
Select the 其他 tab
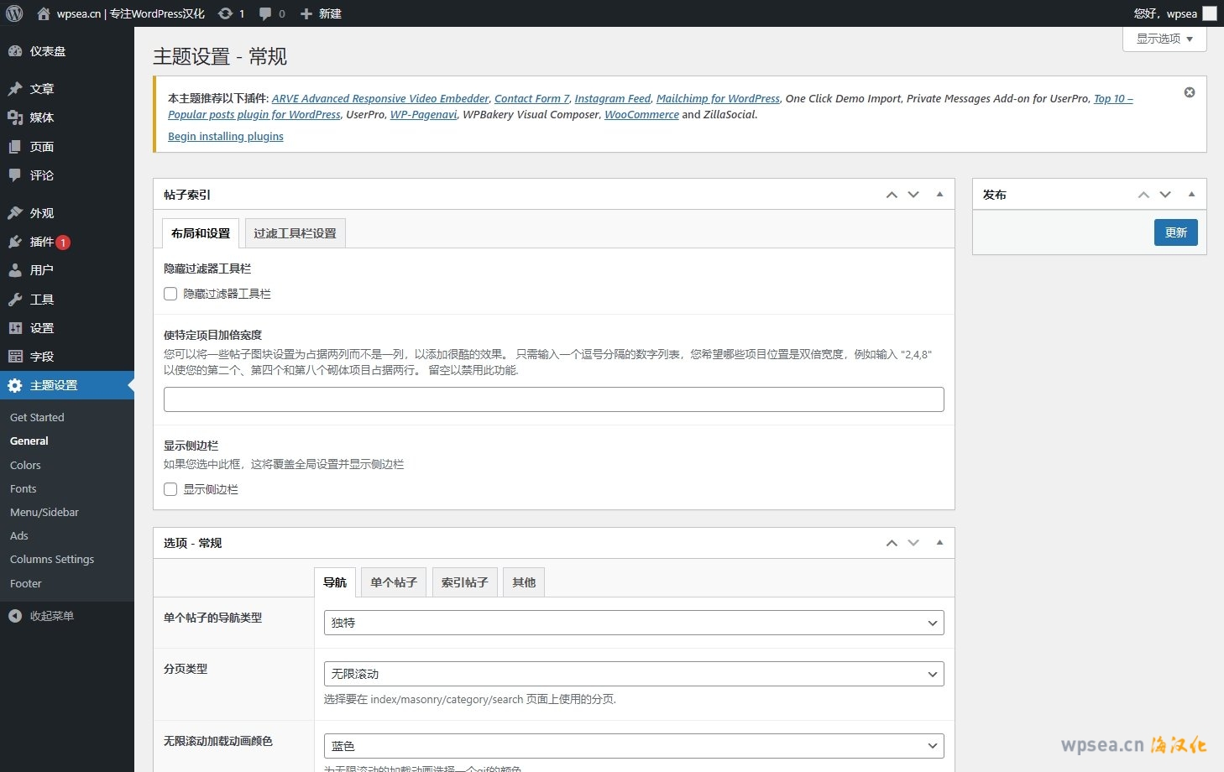coord(524,582)
